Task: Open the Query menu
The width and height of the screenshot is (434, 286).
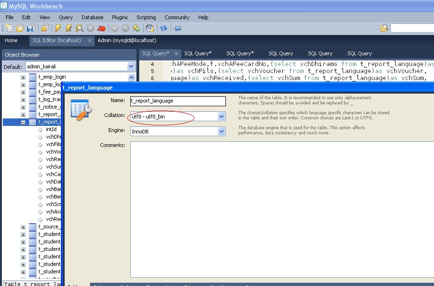Action: tap(66, 17)
